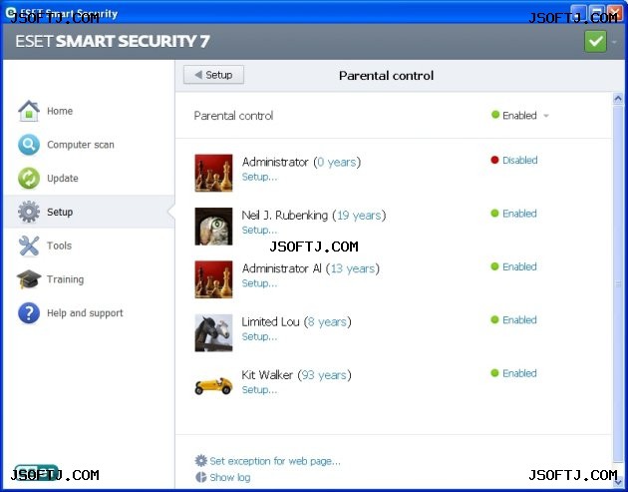Click Limited Lou horses avatar
The image size is (628, 492).
click(213, 332)
